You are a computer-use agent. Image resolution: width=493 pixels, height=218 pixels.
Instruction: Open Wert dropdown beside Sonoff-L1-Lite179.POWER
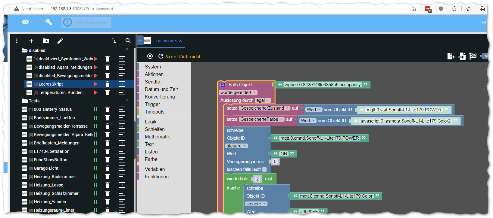click(314, 110)
